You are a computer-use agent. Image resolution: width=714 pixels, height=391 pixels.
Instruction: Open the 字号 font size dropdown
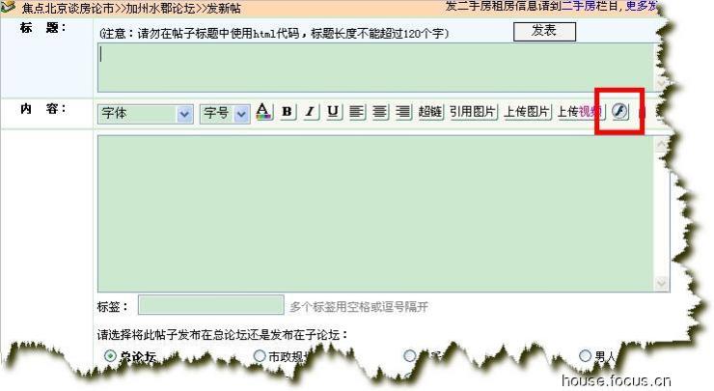(225, 114)
